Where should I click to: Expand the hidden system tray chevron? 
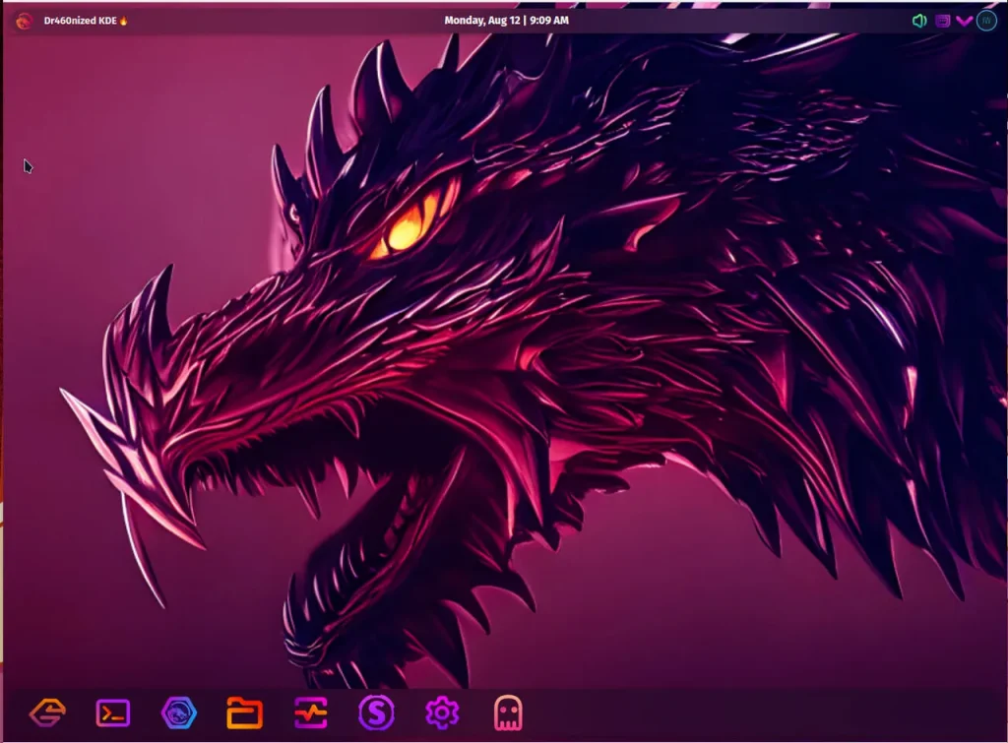point(965,21)
